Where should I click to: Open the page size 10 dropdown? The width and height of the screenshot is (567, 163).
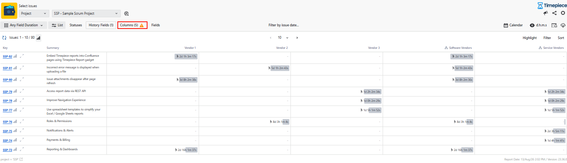click(283, 38)
